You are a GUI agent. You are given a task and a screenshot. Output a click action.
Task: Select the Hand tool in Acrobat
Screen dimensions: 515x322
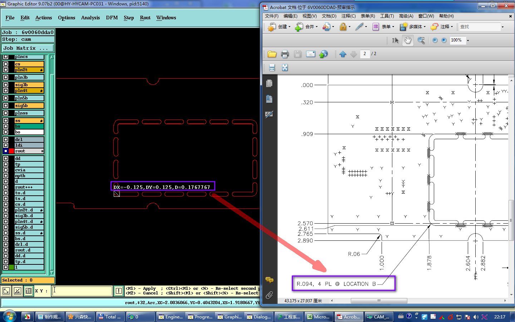(408, 40)
